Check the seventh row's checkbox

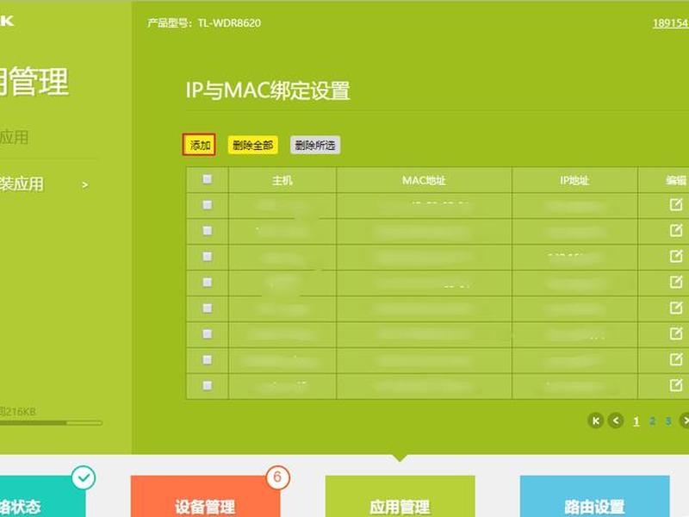[207, 359]
